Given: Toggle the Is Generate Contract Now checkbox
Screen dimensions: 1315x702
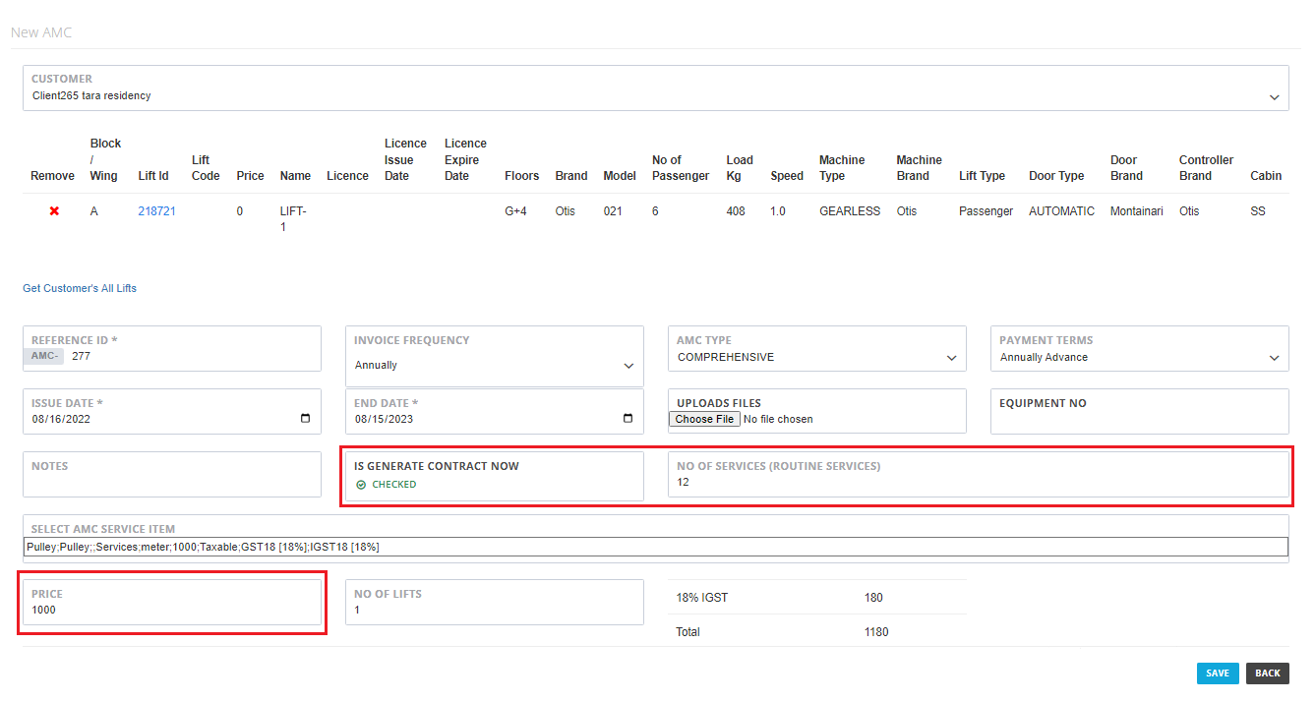Looking at the screenshot, I should click(361, 485).
